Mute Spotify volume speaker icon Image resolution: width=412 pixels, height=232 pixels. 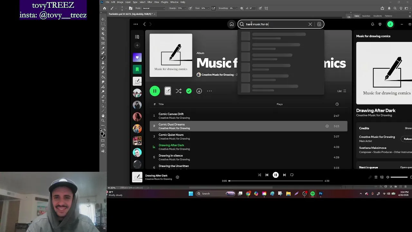[388, 177]
